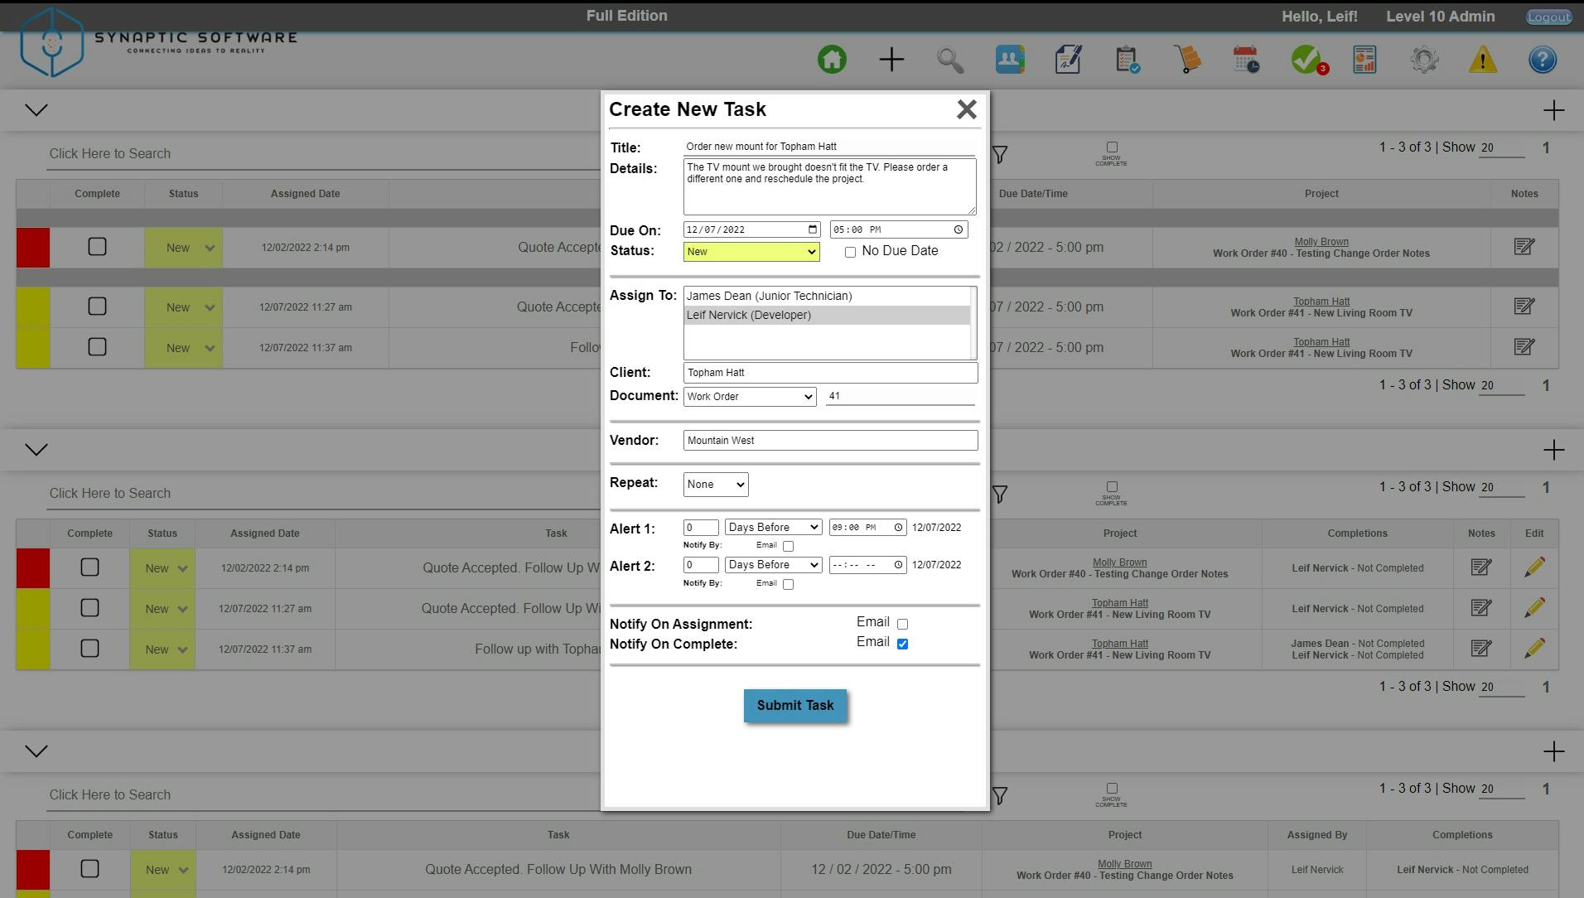Enable the No Due Date checkbox
1584x898 pixels.
[850, 252]
